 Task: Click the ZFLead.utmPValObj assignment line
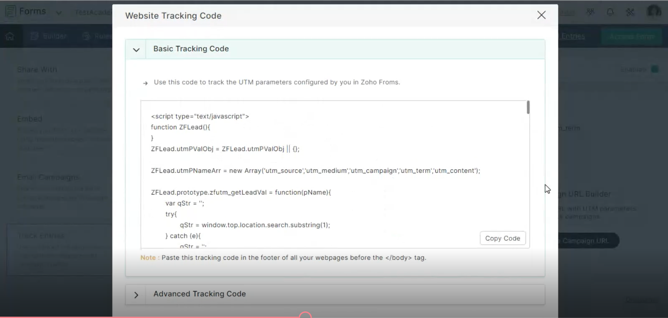tap(225, 149)
